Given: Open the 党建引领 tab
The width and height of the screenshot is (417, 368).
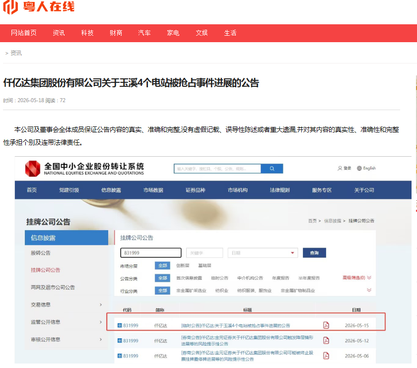Looking at the screenshot, I should 69,190.
